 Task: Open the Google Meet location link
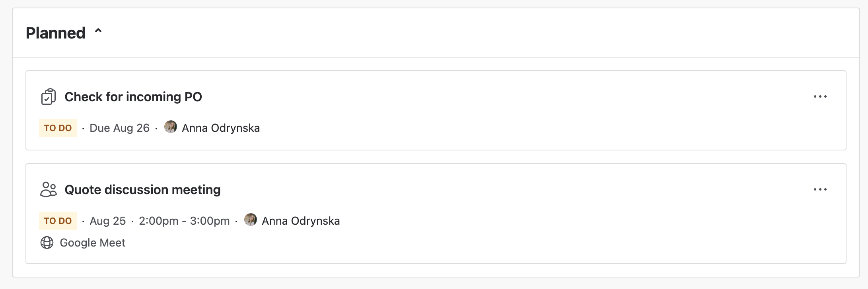(x=92, y=243)
